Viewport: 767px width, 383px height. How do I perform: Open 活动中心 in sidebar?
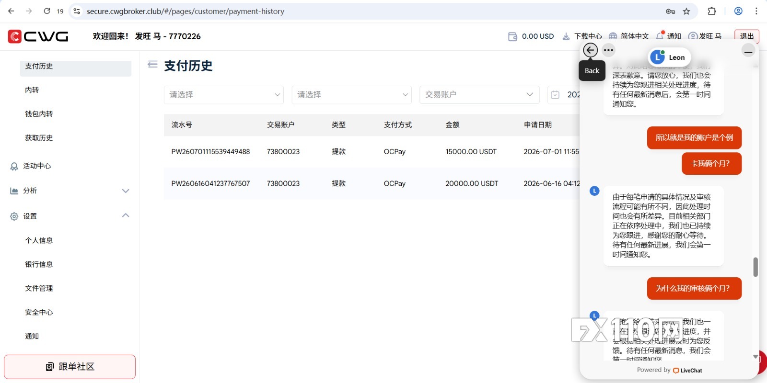pos(37,166)
